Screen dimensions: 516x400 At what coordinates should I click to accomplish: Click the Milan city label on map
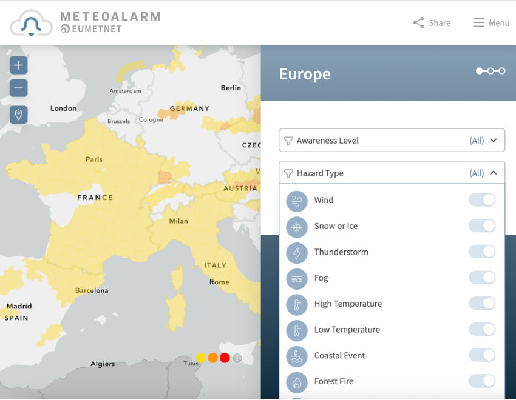point(178,221)
